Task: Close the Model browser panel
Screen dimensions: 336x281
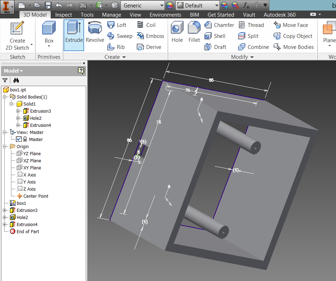Action: click(84, 63)
